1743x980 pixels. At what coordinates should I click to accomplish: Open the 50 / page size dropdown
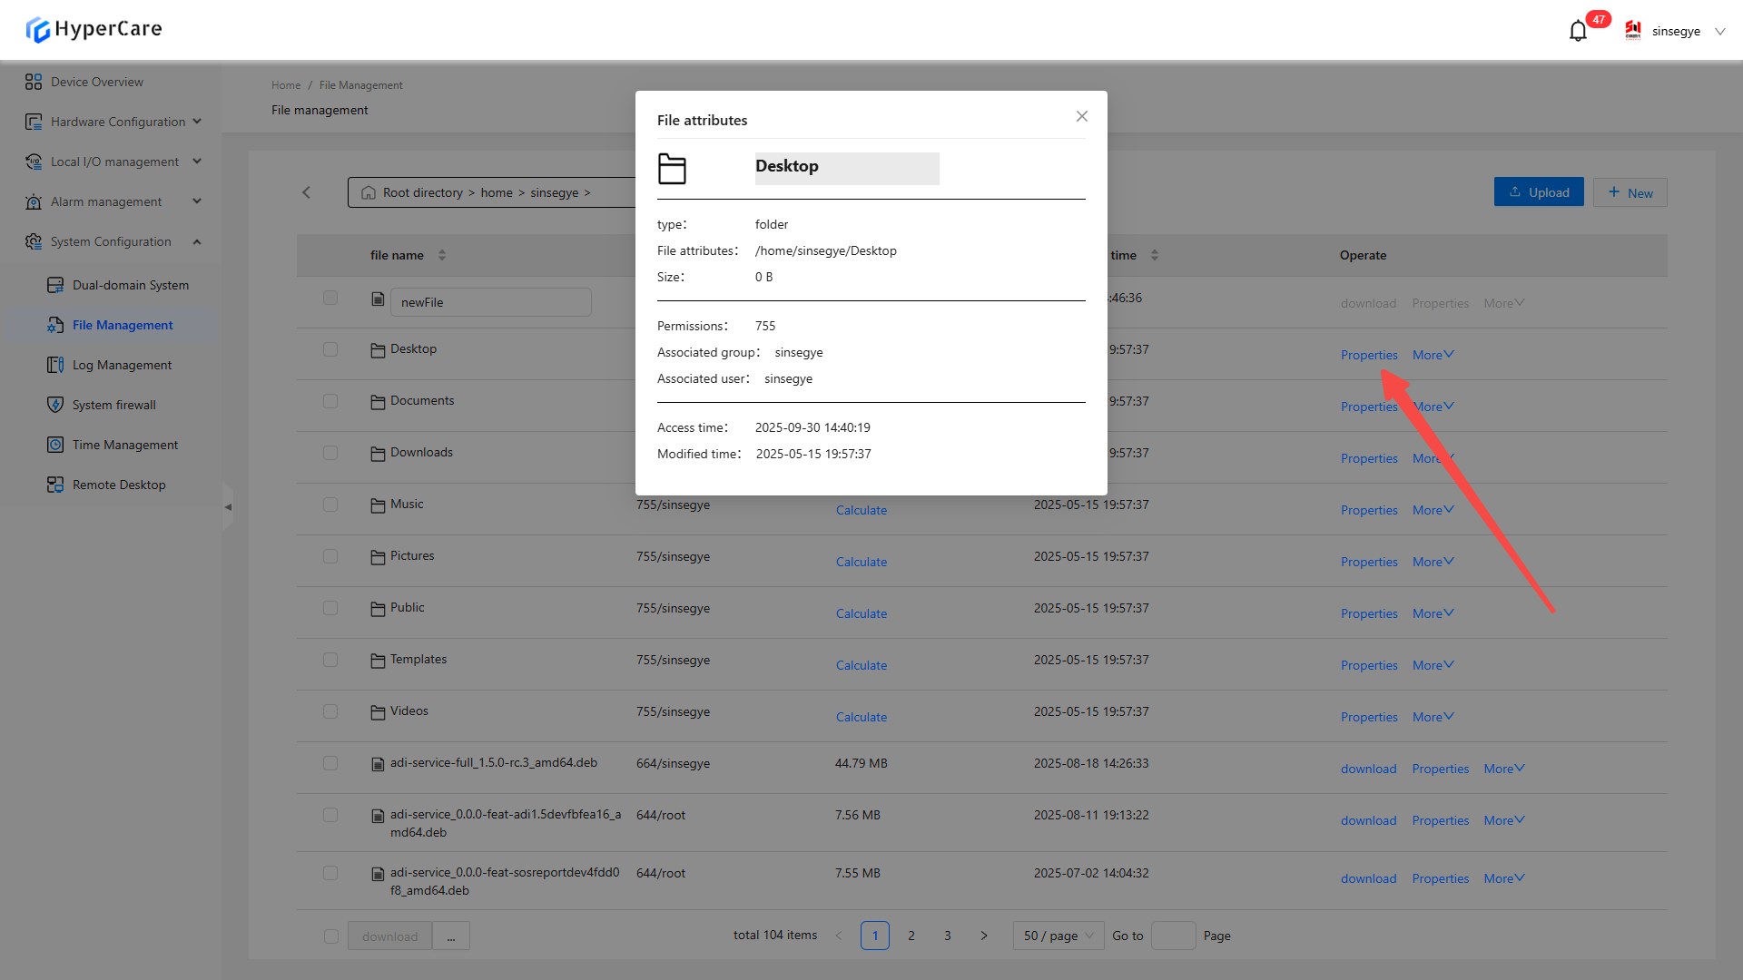1059,936
